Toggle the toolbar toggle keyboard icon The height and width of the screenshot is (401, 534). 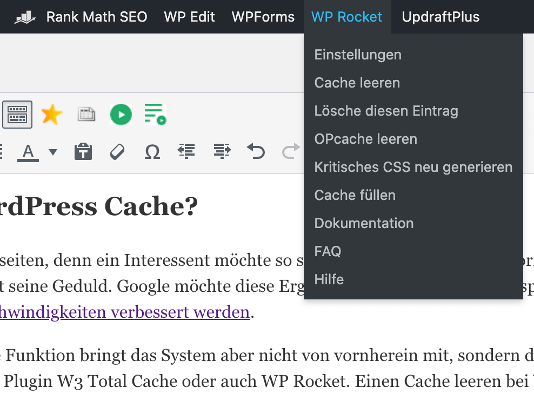pos(17,115)
